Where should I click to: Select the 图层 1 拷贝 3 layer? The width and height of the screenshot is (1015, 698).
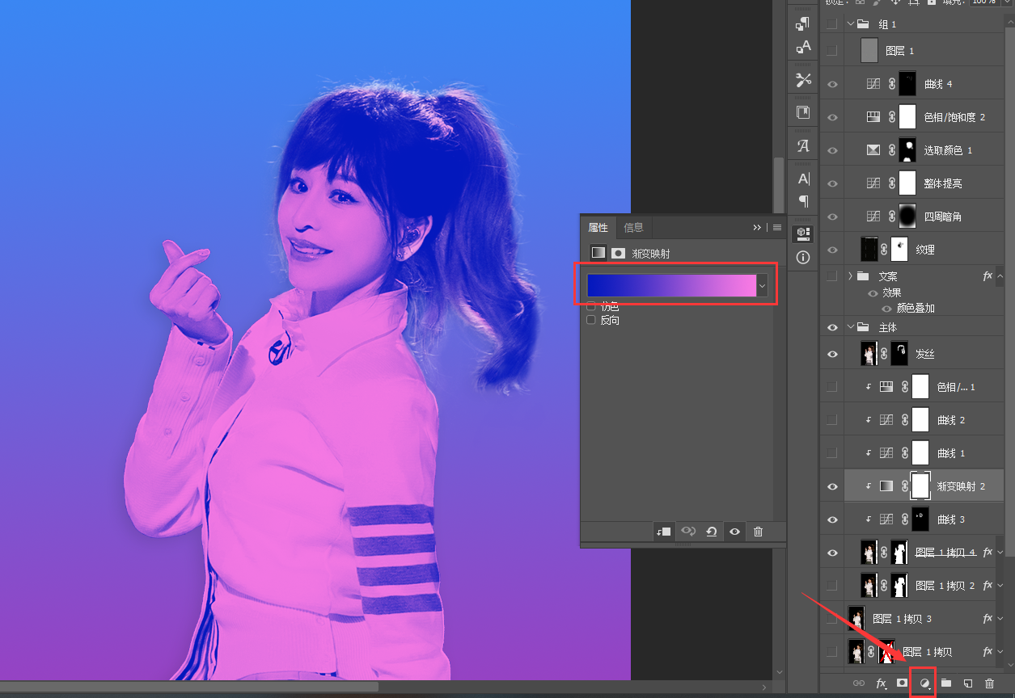[903, 619]
